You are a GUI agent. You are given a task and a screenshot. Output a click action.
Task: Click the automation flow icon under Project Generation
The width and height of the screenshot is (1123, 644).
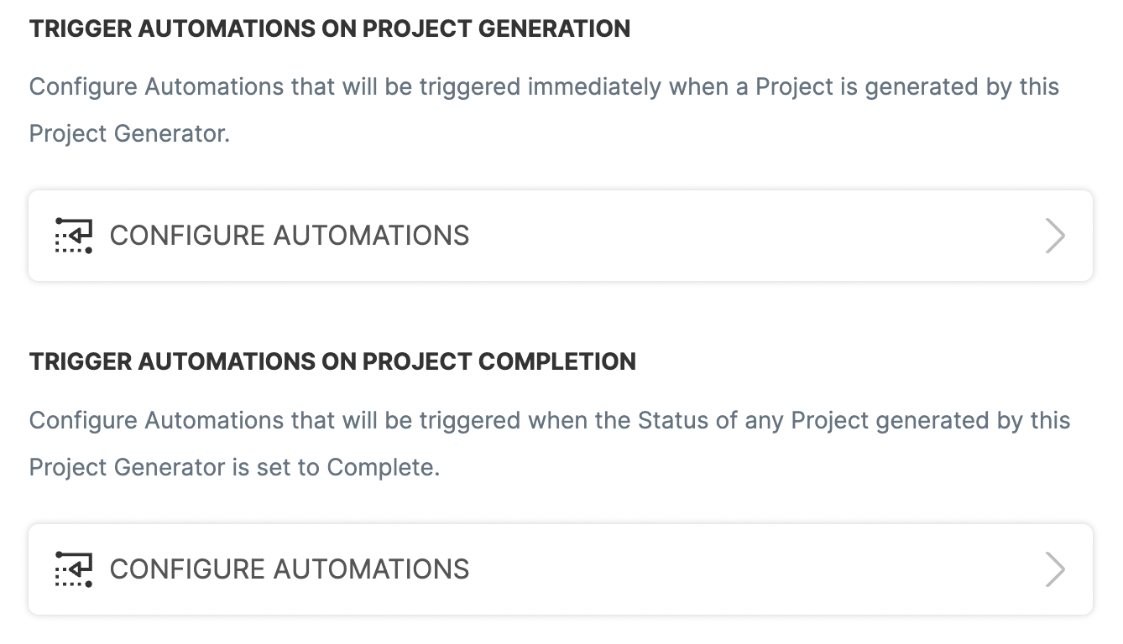[x=74, y=236]
